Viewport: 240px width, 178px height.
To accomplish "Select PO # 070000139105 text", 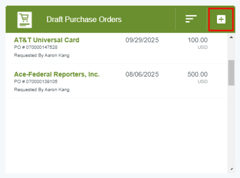I will coord(36,82).
